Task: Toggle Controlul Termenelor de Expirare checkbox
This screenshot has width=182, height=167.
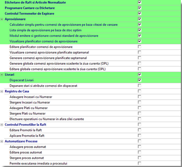Action: tap(140, 13)
